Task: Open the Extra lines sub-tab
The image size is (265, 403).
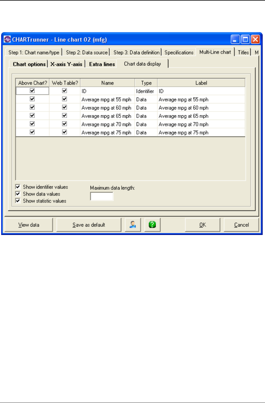Action: (102, 64)
